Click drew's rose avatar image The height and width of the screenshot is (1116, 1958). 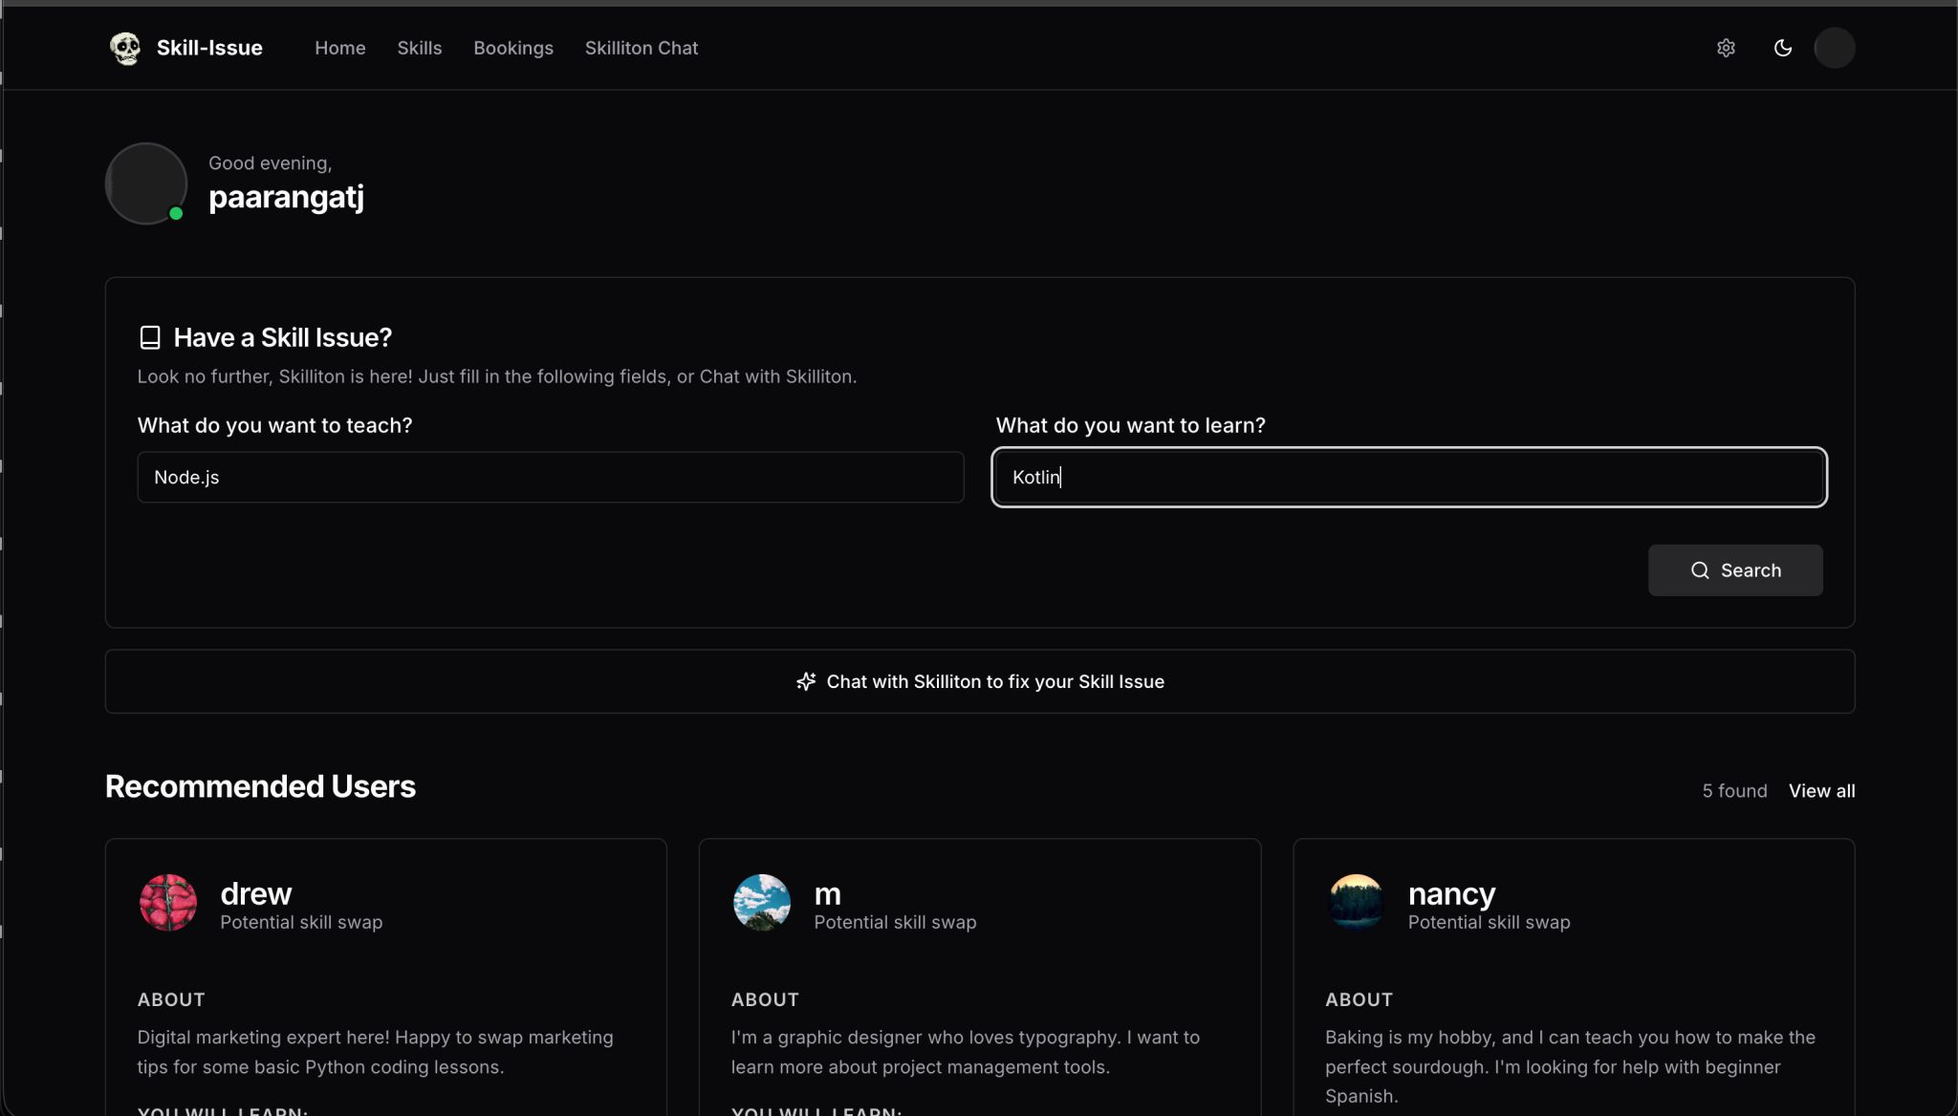(168, 901)
